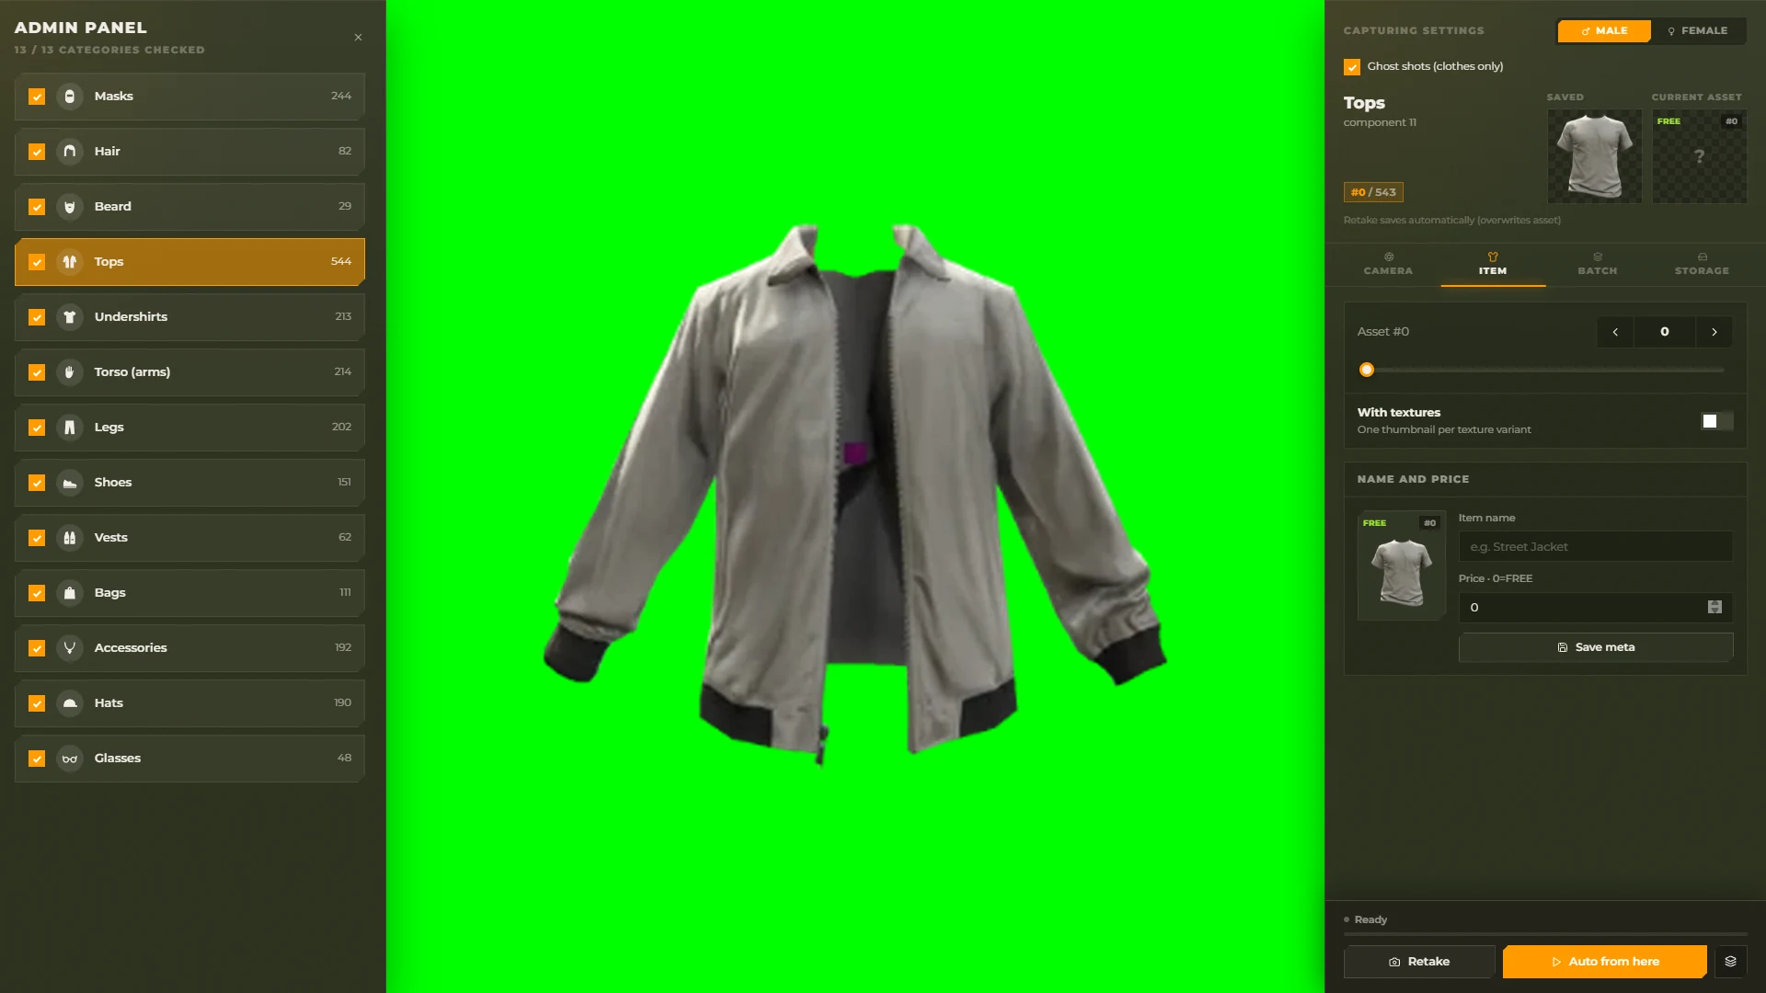Click the asset slider handle
Image resolution: width=1766 pixels, height=993 pixels.
point(1367,370)
